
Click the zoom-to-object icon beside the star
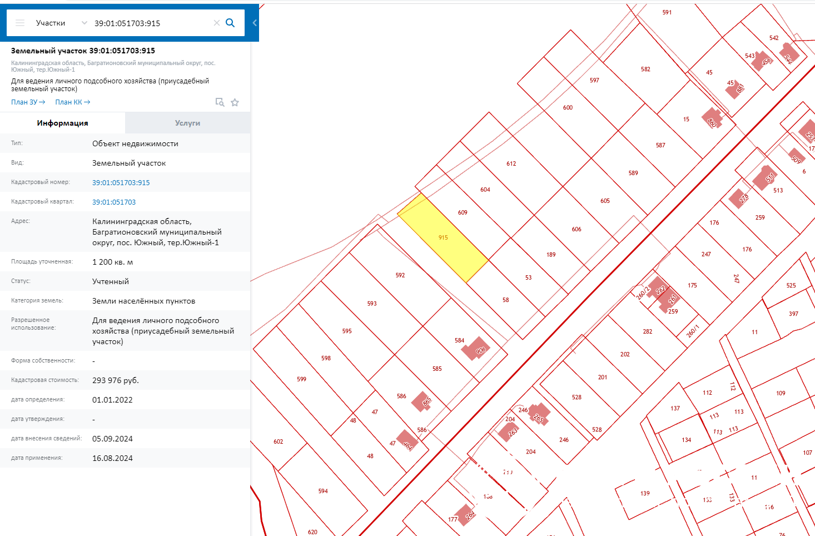click(x=220, y=102)
